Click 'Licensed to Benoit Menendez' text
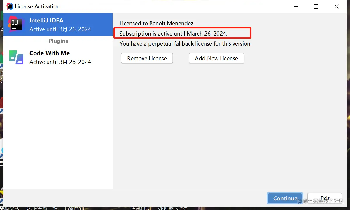The image size is (350, 210). [x=156, y=23]
